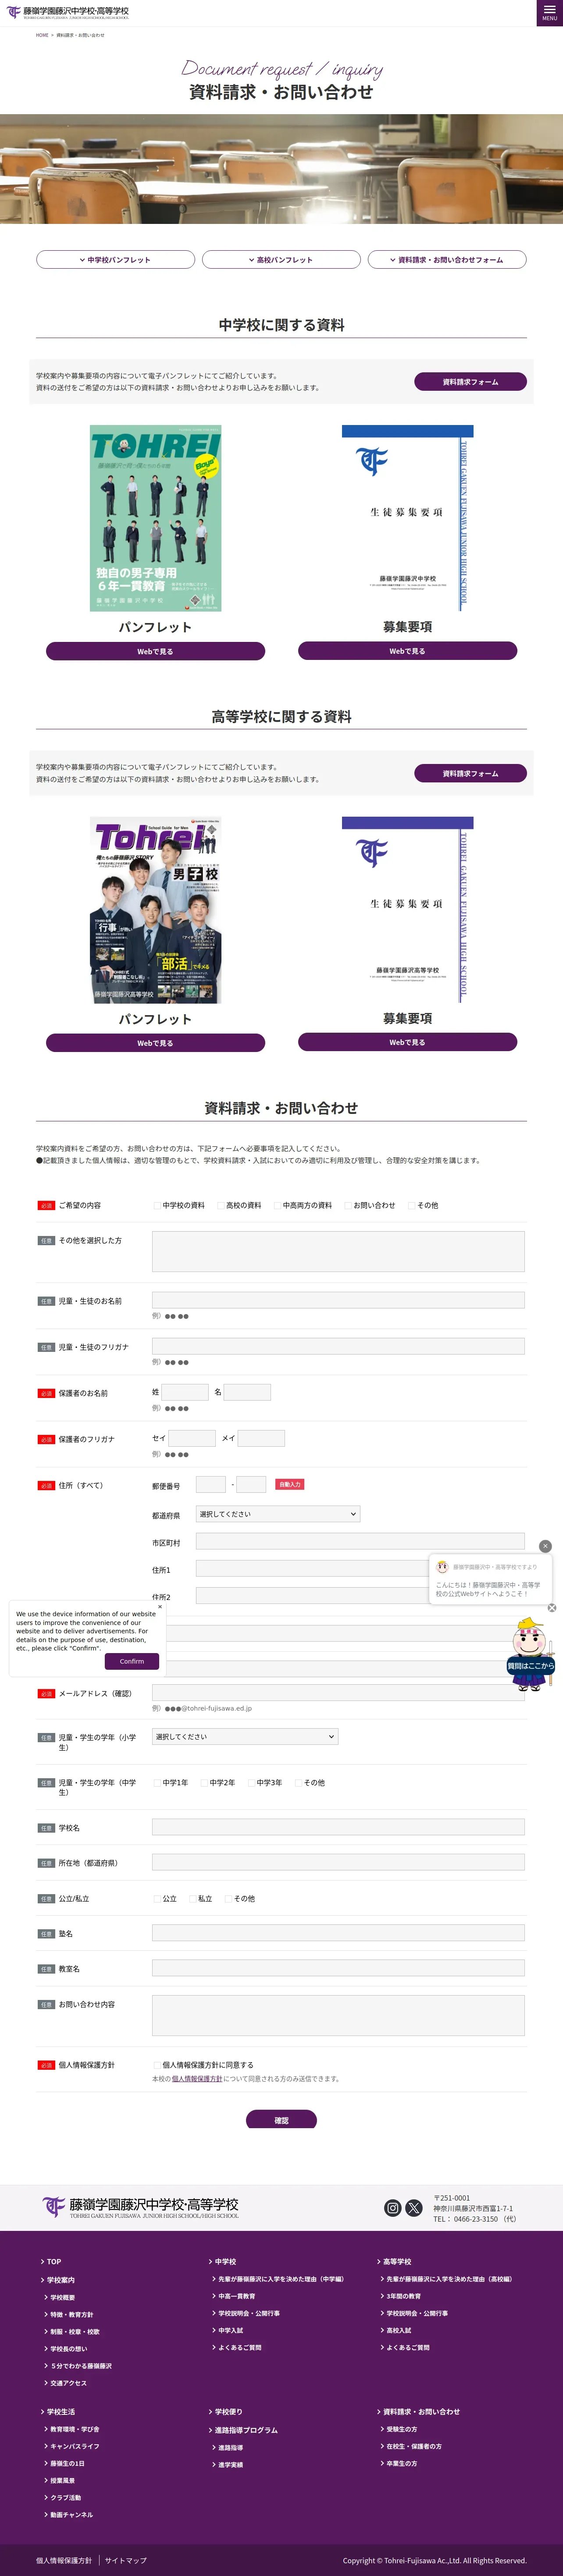The width and height of the screenshot is (563, 2576).
Task: Click 資料請求フォーム button in 中学校 section
Action: [x=470, y=381]
